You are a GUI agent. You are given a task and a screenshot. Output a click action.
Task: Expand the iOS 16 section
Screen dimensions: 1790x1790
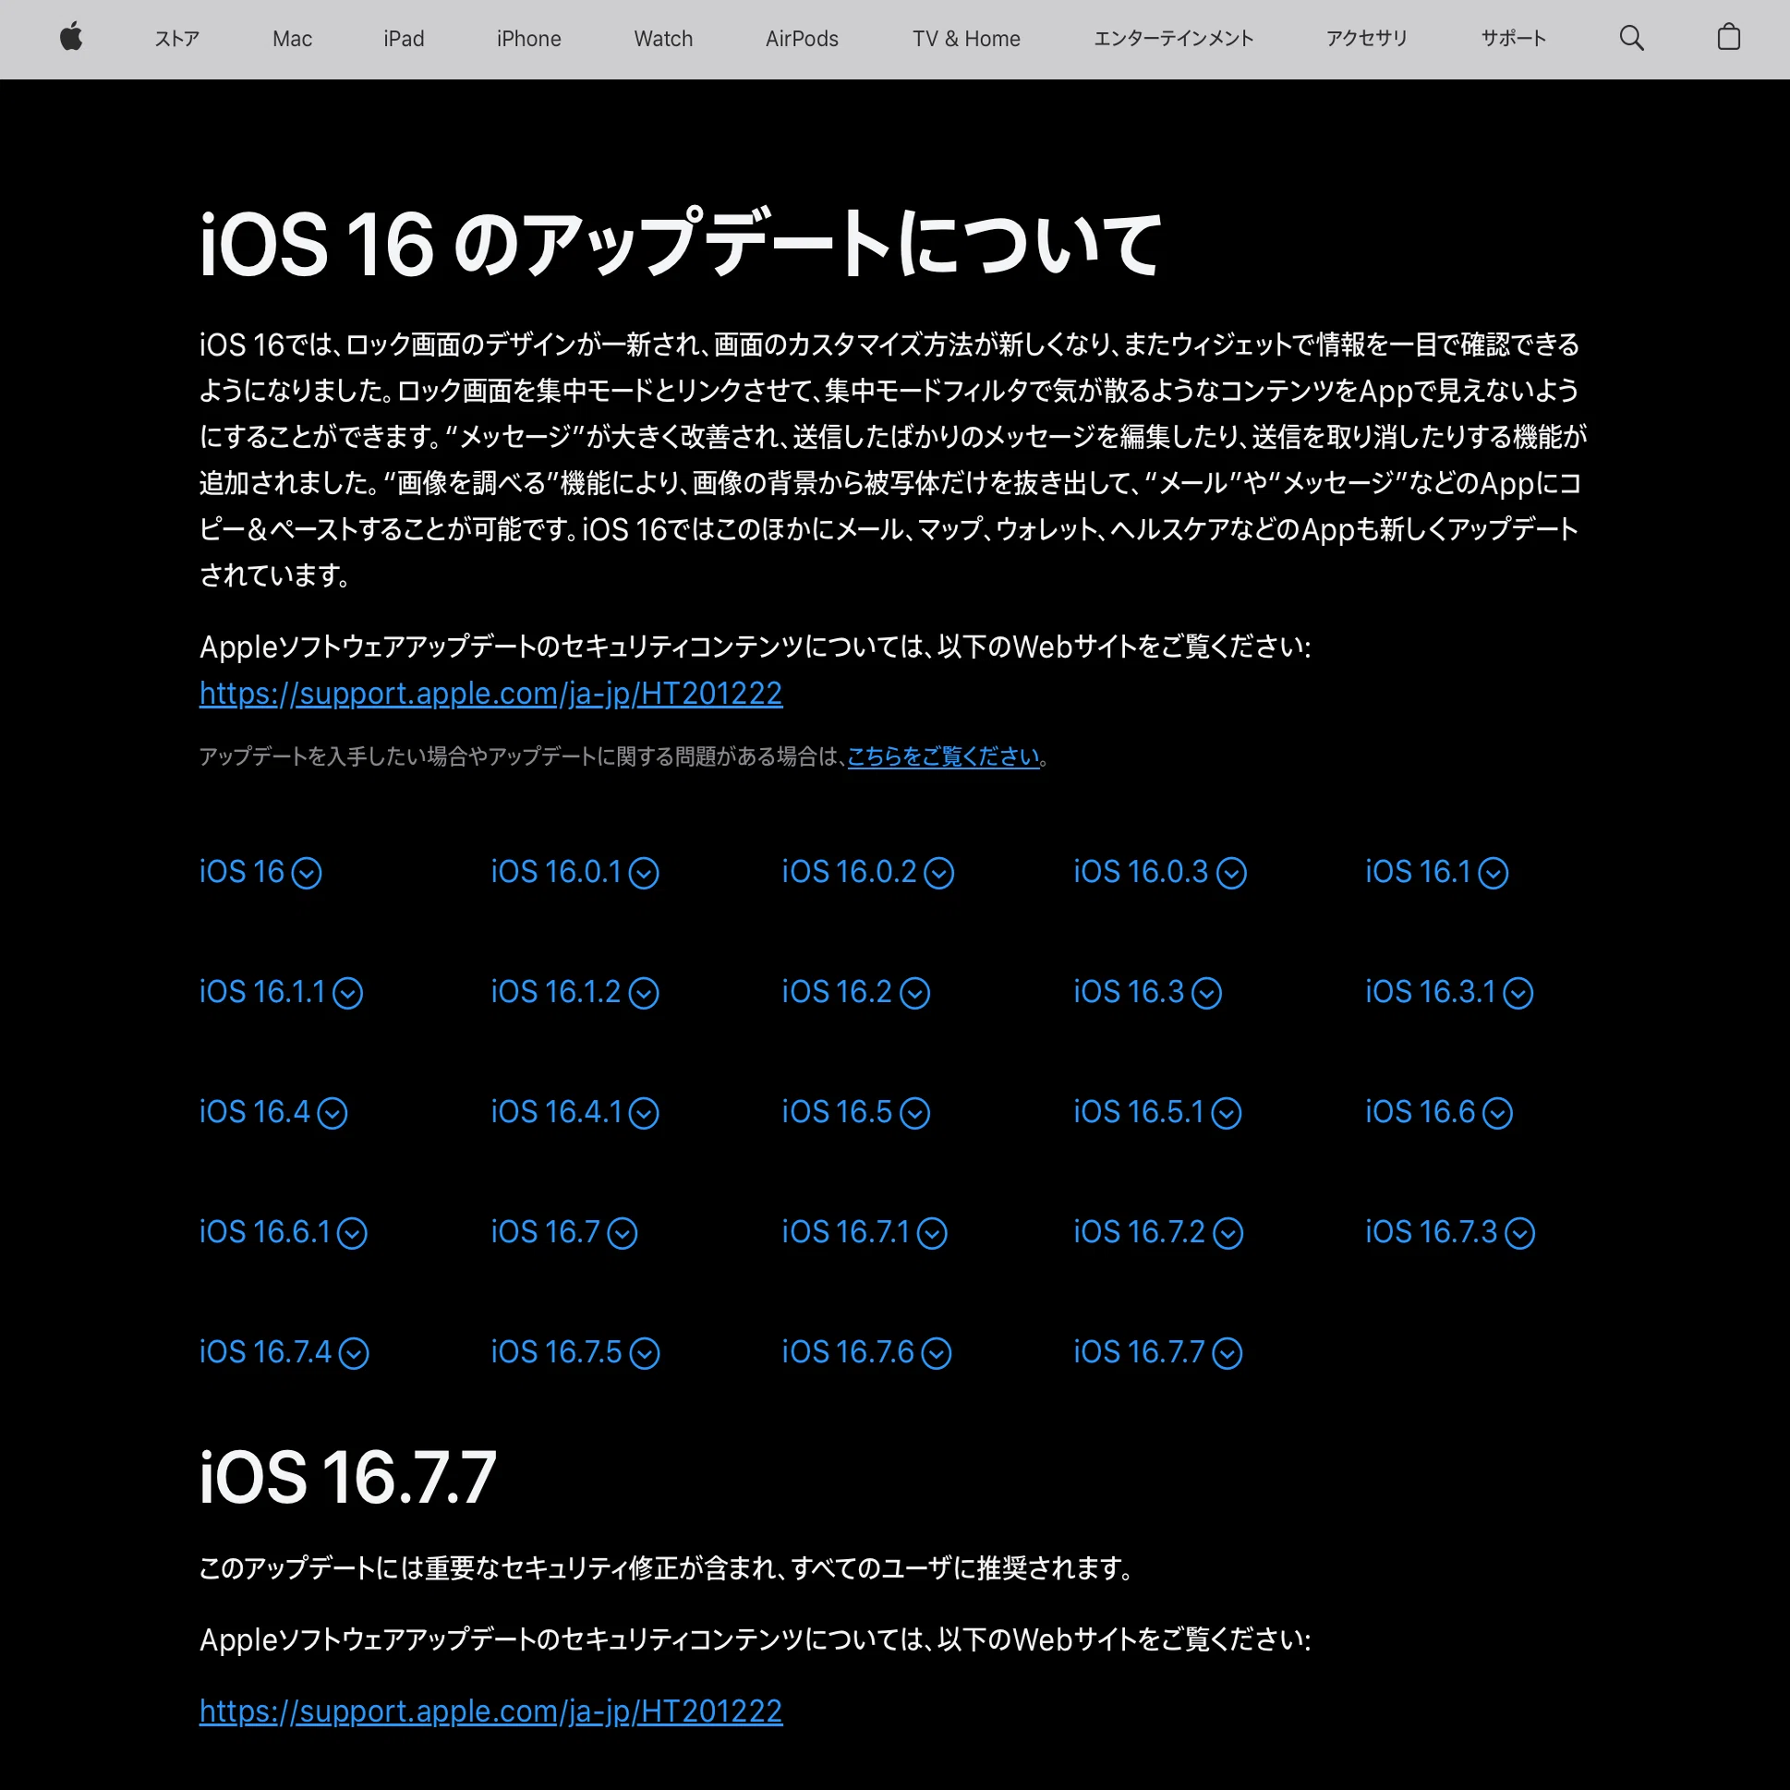tap(260, 872)
